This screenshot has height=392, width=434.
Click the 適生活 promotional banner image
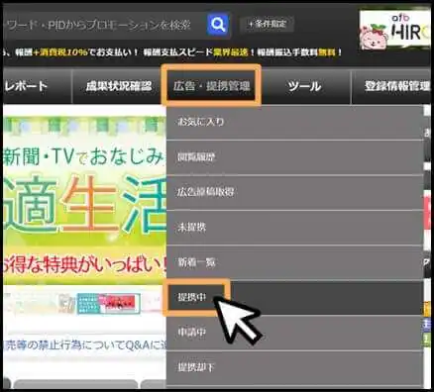click(84, 200)
